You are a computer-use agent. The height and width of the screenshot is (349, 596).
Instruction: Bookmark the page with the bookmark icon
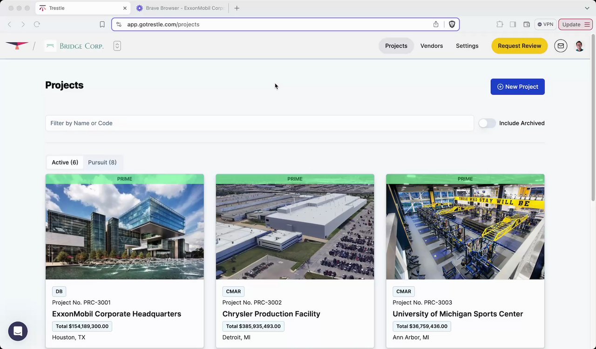coord(102,24)
